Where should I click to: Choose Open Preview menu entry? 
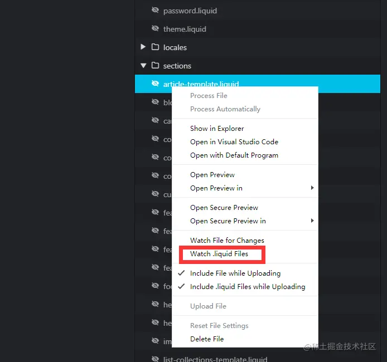click(x=212, y=175)
